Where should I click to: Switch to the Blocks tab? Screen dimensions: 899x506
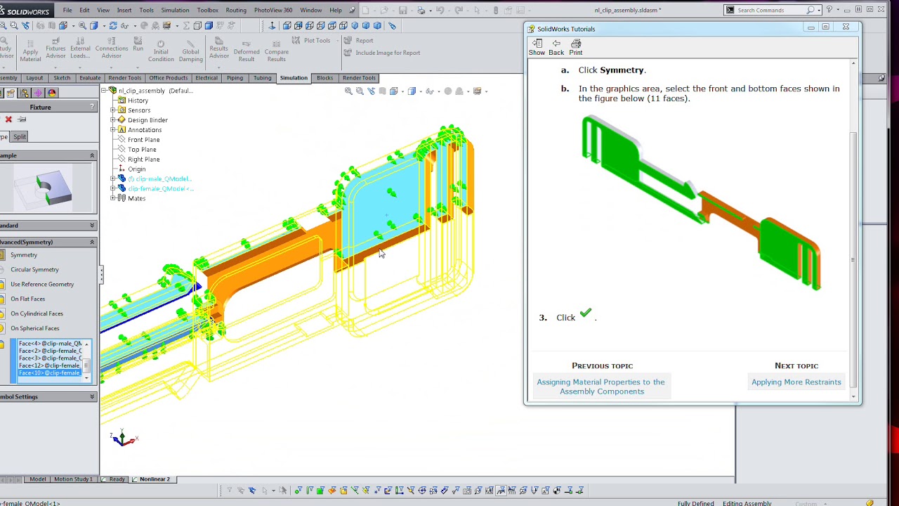point(324,78)
